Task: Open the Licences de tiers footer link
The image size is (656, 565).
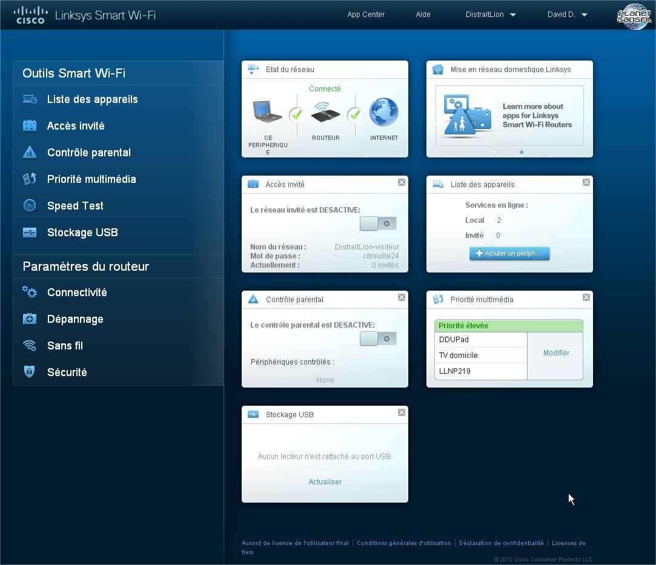Action: pos(569,543)
